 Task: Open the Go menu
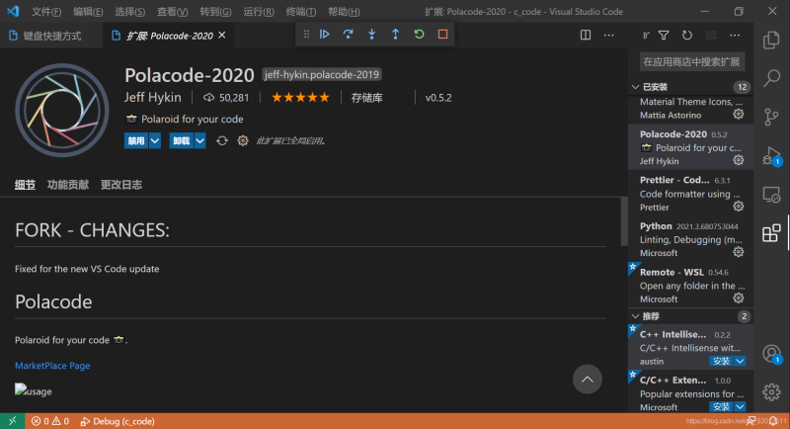click(215, 12)
